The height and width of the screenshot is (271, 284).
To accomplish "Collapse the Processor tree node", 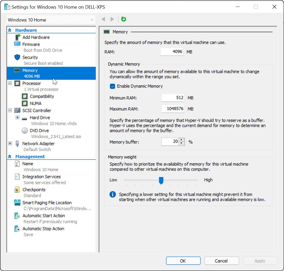I will pyautogui.click(x=10, y=83).
